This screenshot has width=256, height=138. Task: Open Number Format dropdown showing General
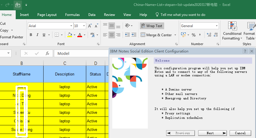[217, 26]
